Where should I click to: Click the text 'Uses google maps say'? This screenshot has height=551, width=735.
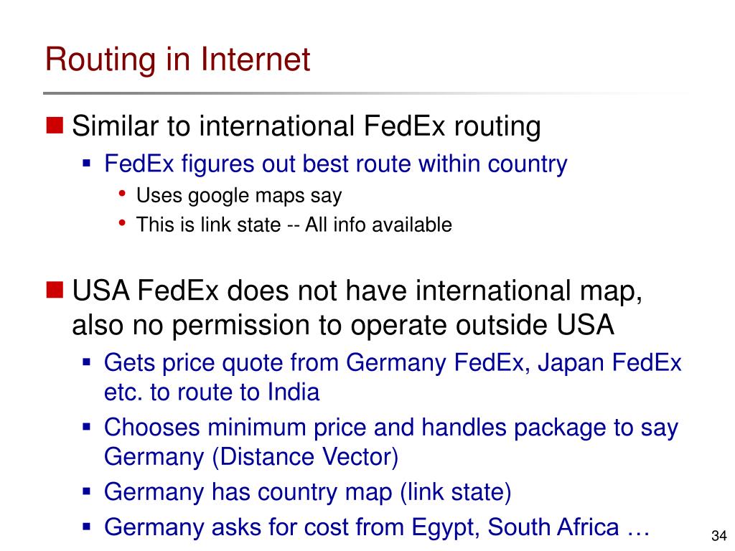coord(239,195)
